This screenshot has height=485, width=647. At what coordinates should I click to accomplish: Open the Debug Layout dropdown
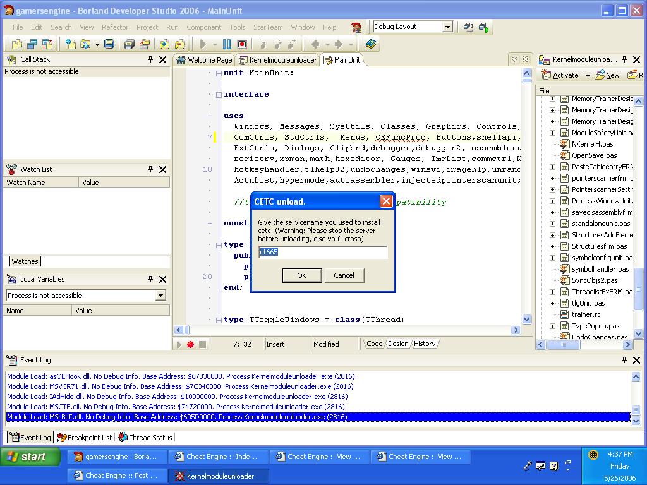pyautogui.click(x=449, y=27)
